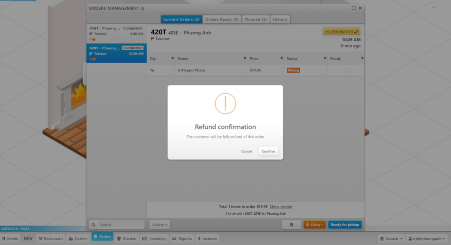Click the Show receipt link
The width and height of the screenshot is (451, 245).
pyautogui.click(x=281, y=207)
